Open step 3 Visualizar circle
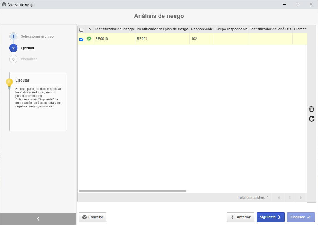318x225 pixels. (x=13, y=59)
